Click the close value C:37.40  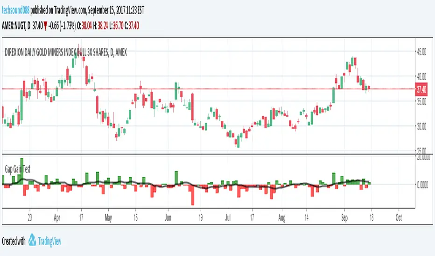click(x=132, y=26)
